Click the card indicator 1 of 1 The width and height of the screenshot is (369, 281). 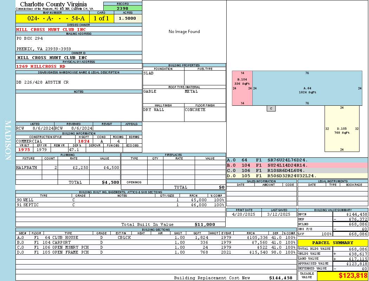click(102, 18)
